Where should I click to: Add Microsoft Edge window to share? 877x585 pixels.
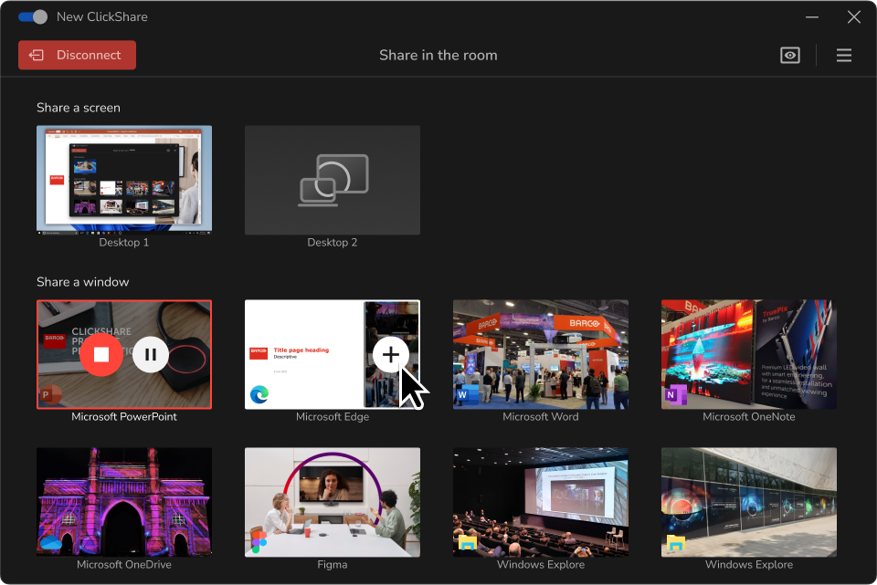391,354
